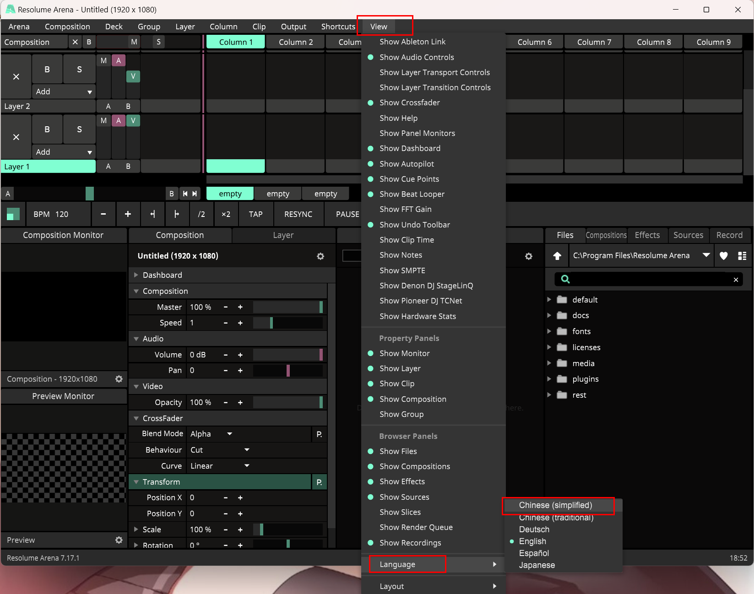Click the search magnifier in Files panel

pyautogui.click(x=565, y=279)
